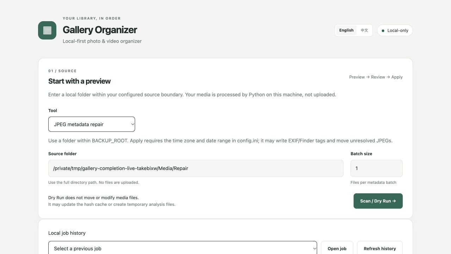Screen dimensions: 451x254
Task: Switch language to English
Action: (x=346, y=30)
